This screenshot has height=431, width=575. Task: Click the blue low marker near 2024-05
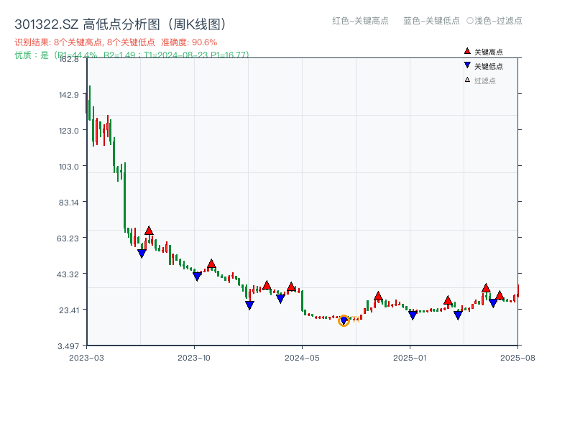click(x=280, y=297)
